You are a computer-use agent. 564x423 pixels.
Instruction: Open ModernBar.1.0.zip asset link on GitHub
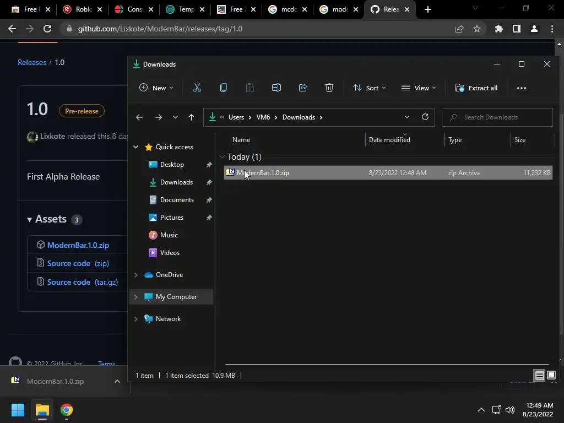[78, 245]
